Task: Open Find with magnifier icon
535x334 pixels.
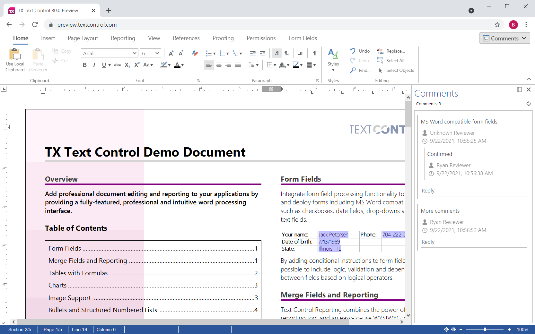Action: point(353,70)
